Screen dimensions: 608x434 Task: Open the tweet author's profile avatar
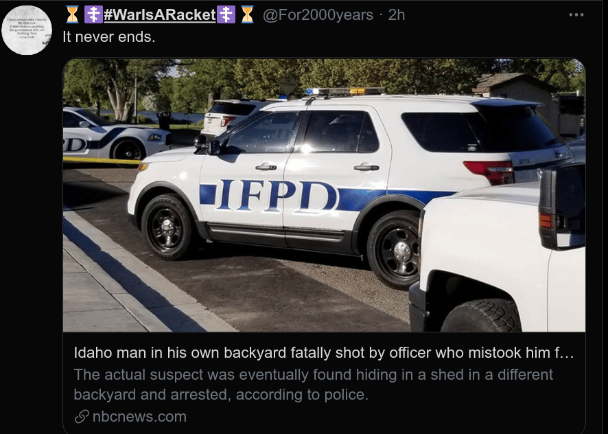(x=27, y=30)
